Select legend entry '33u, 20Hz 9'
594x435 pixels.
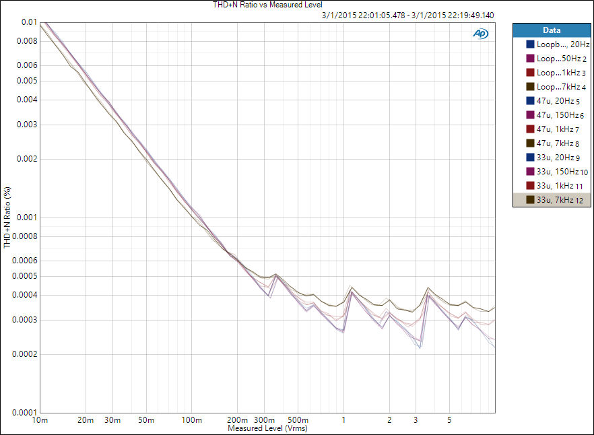coord(552,158)
